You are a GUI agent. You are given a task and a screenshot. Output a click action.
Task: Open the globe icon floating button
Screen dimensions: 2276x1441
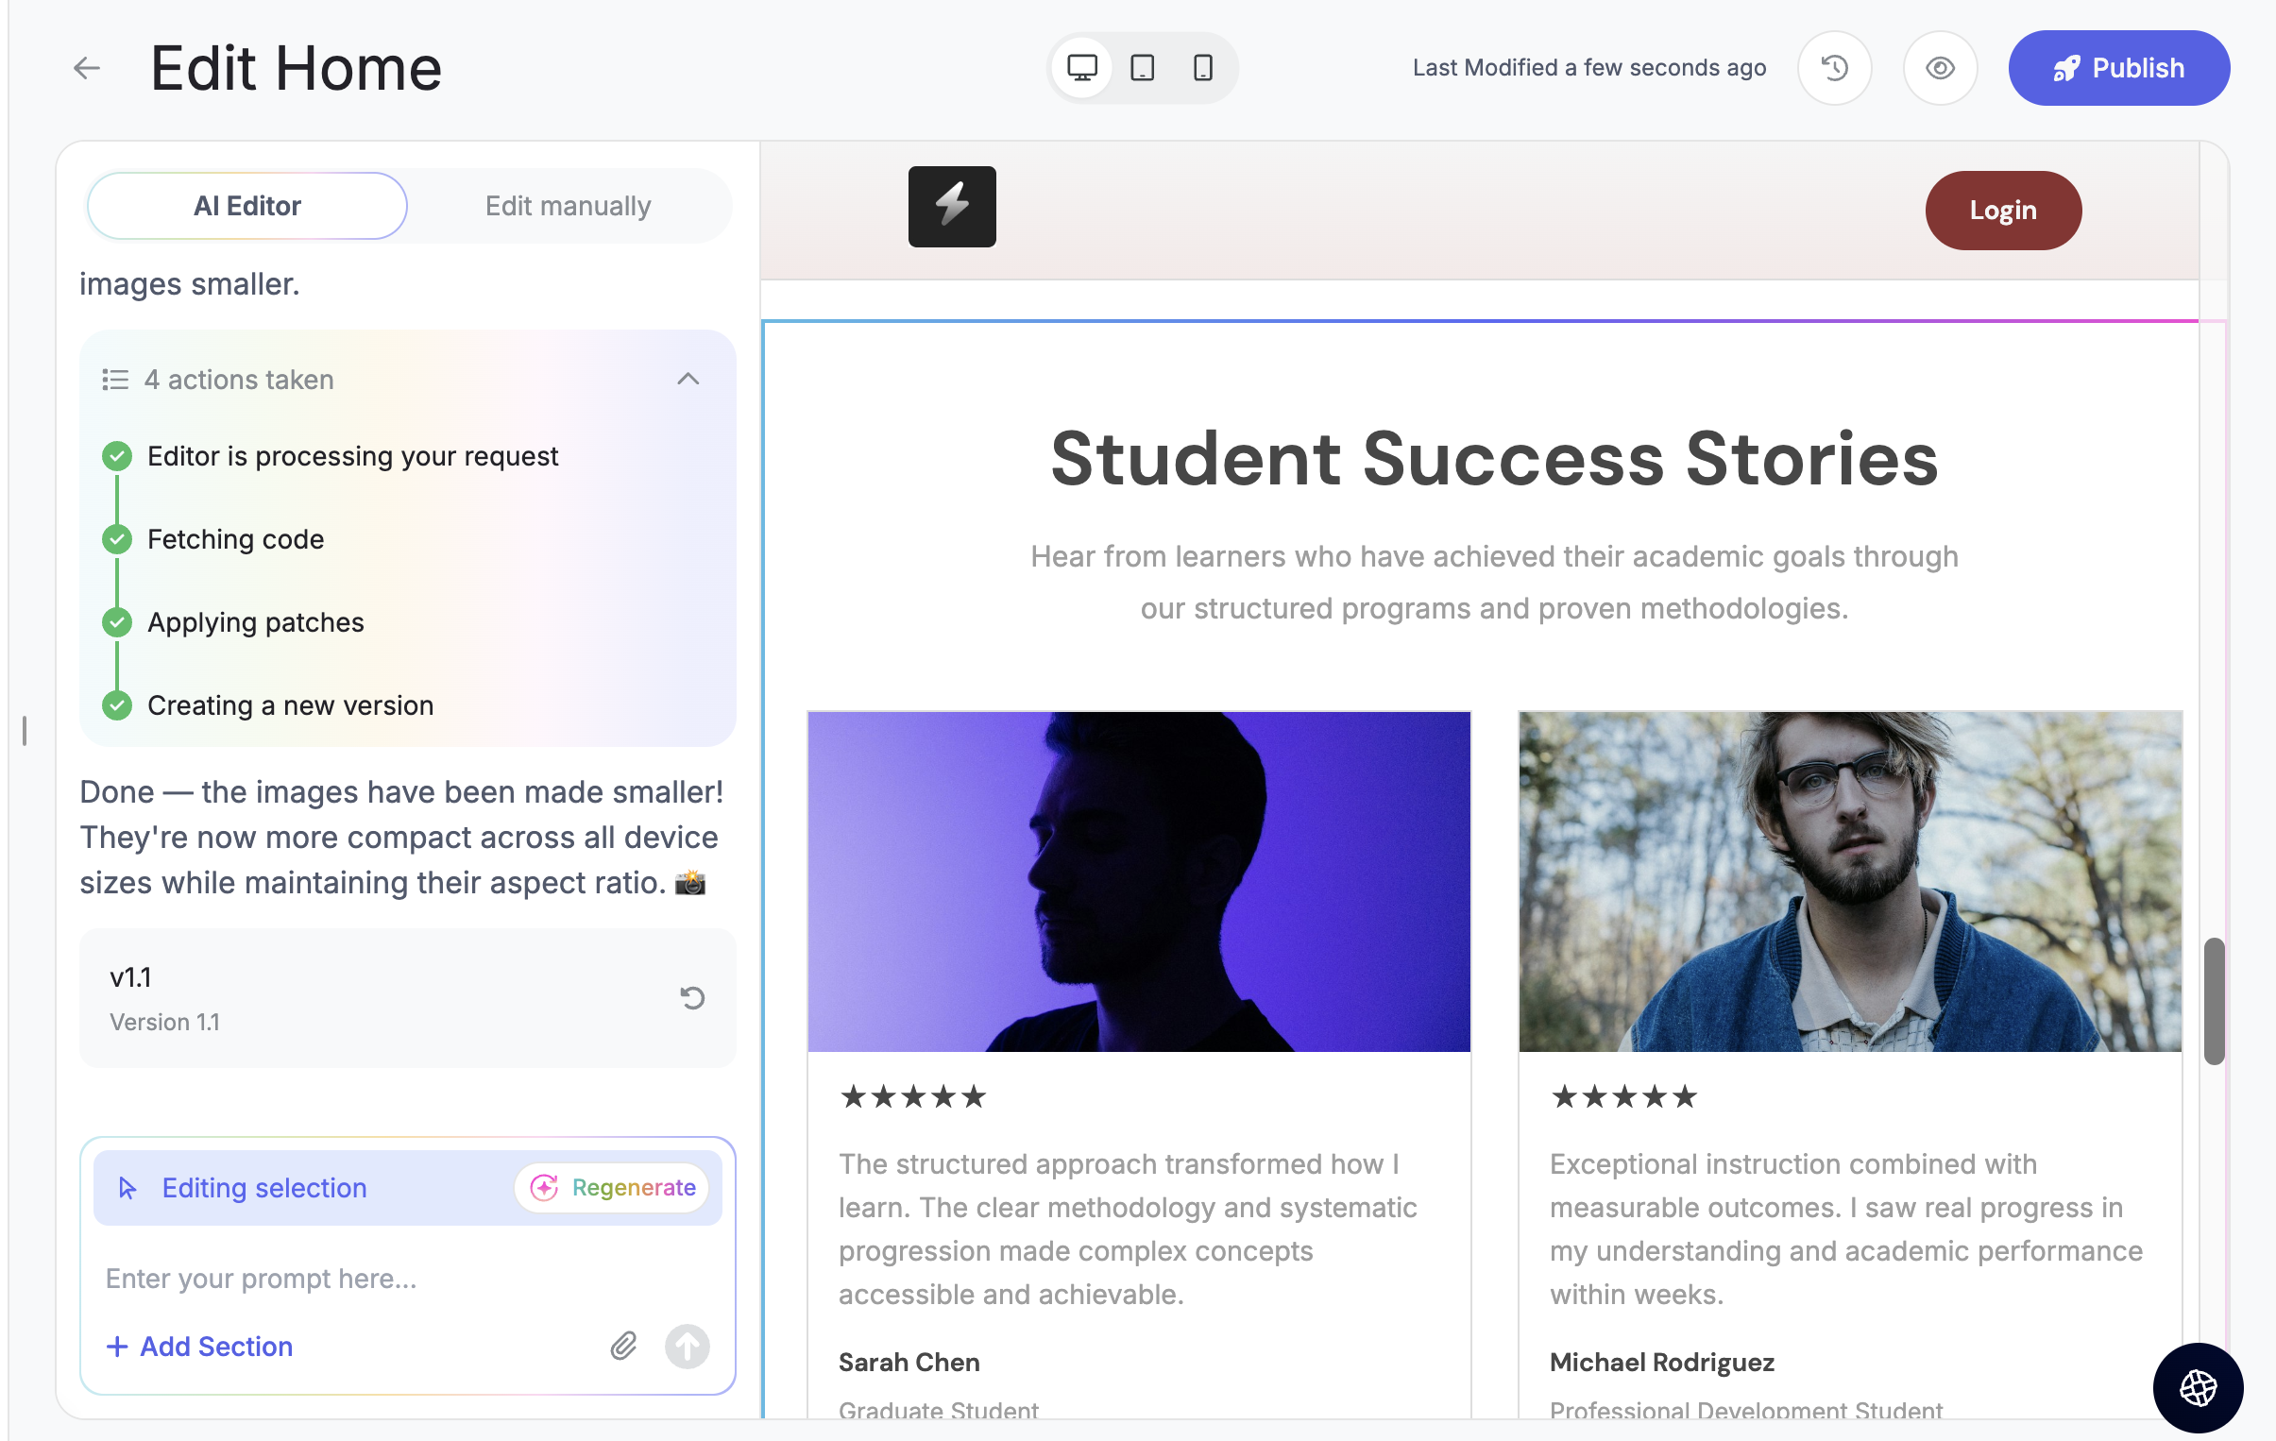click(x=2198, y=1388)
